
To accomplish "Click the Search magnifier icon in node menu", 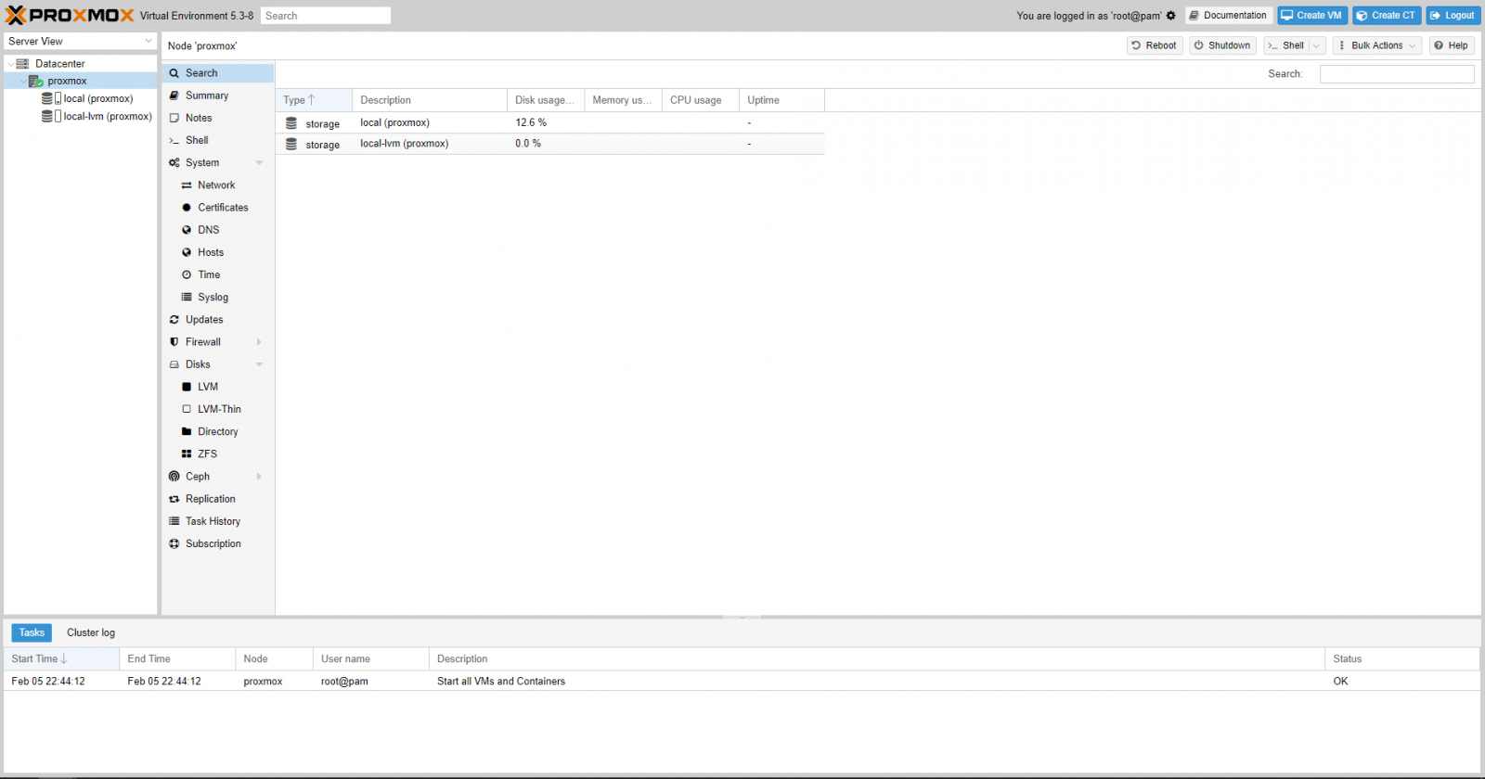I will coord(174,73).
